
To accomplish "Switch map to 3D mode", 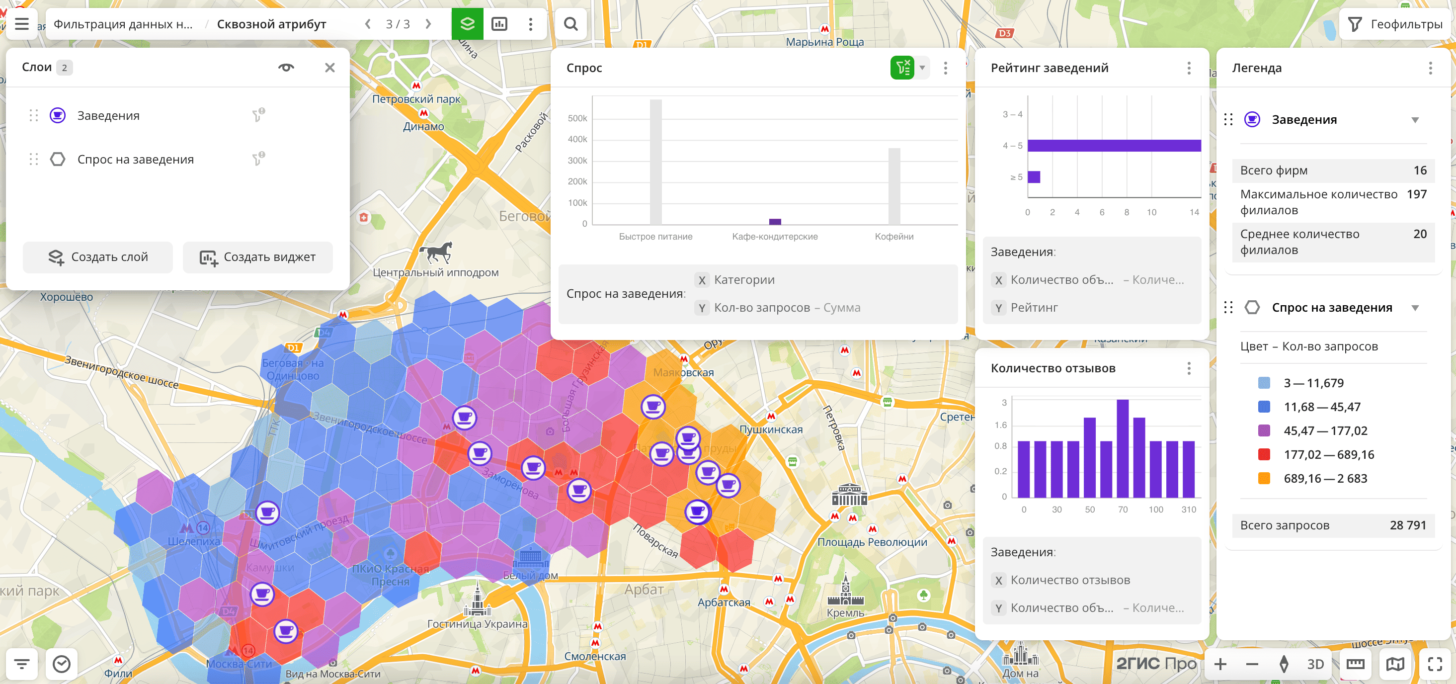I will 1315,664.
